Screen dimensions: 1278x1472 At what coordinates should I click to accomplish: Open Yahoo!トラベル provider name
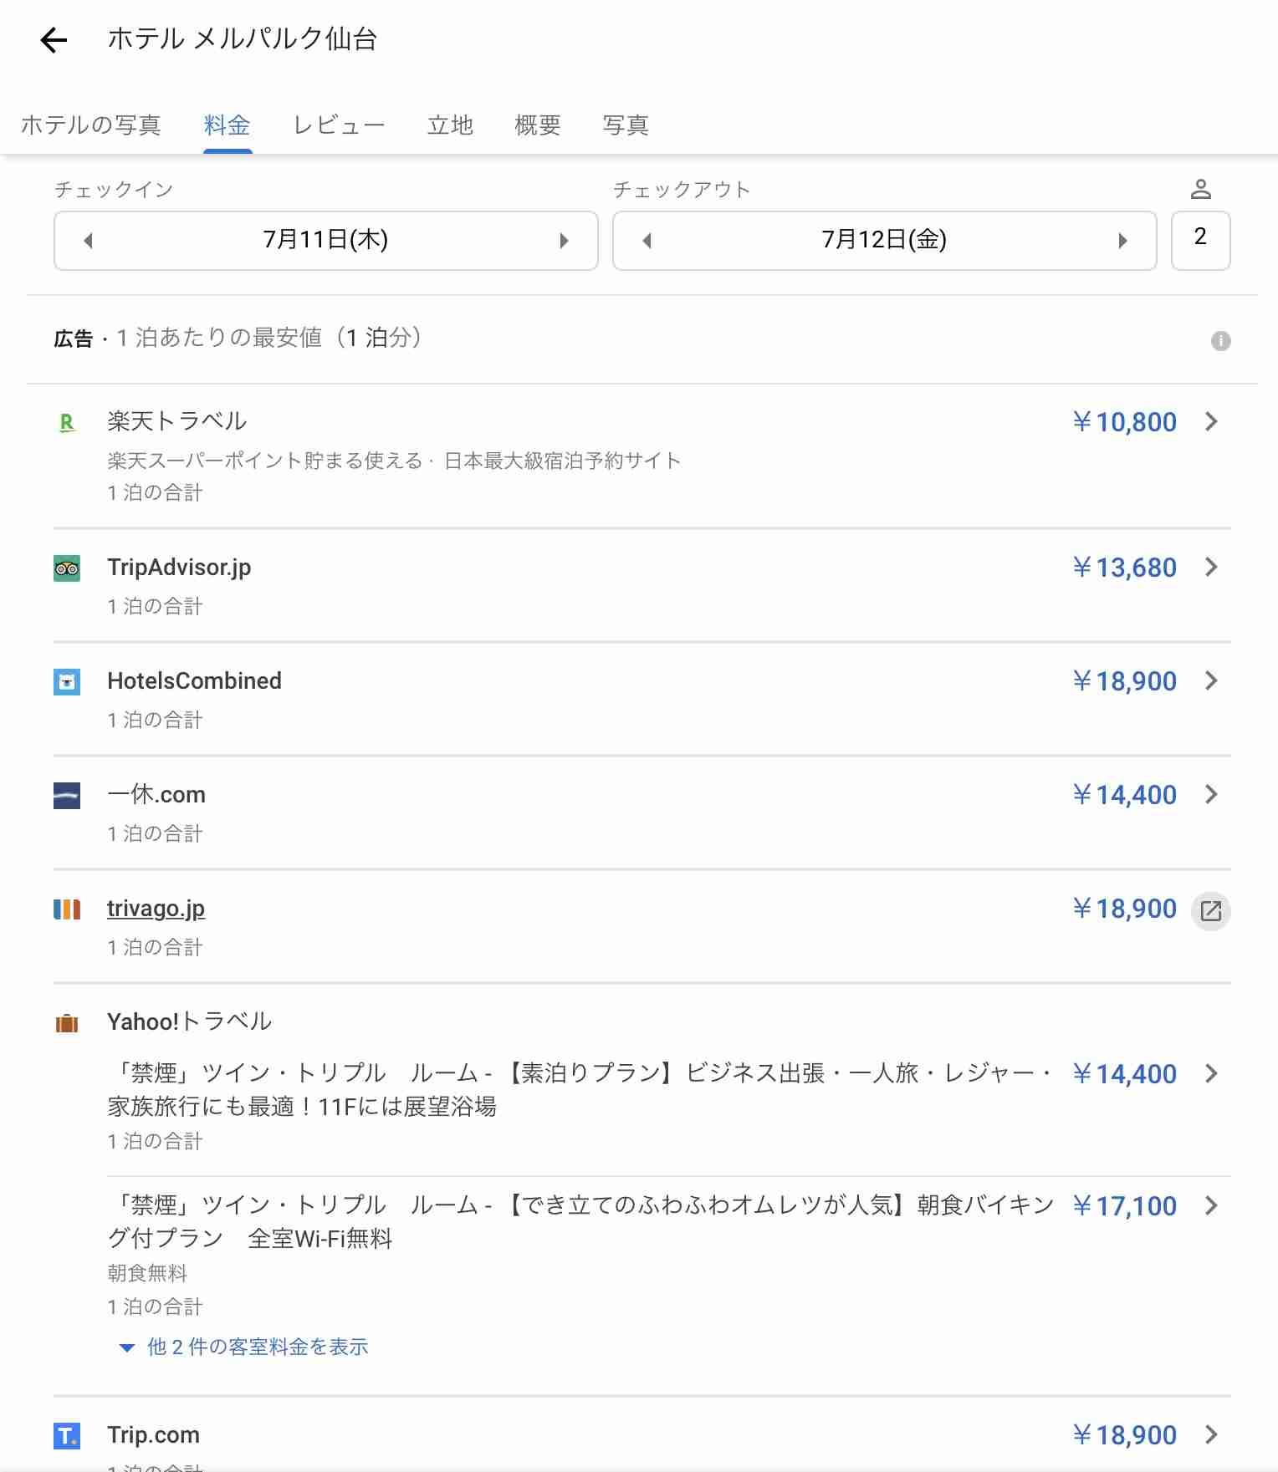[x=190, y=1021]
